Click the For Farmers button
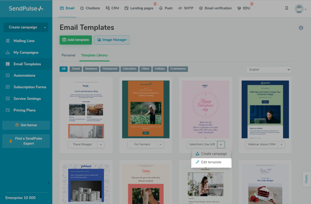The image size is (311, 204). 142,144
